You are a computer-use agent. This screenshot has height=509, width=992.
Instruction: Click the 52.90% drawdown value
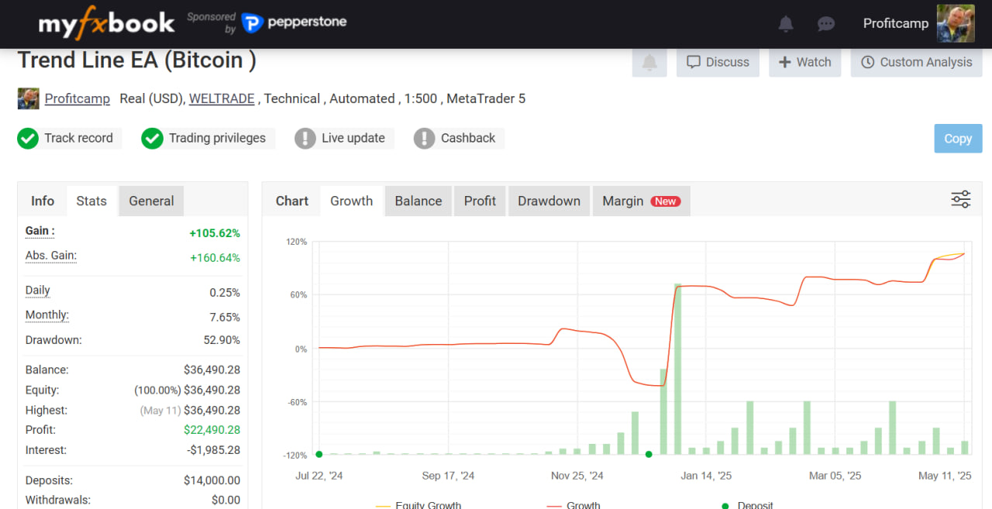(x=222, y=340)
